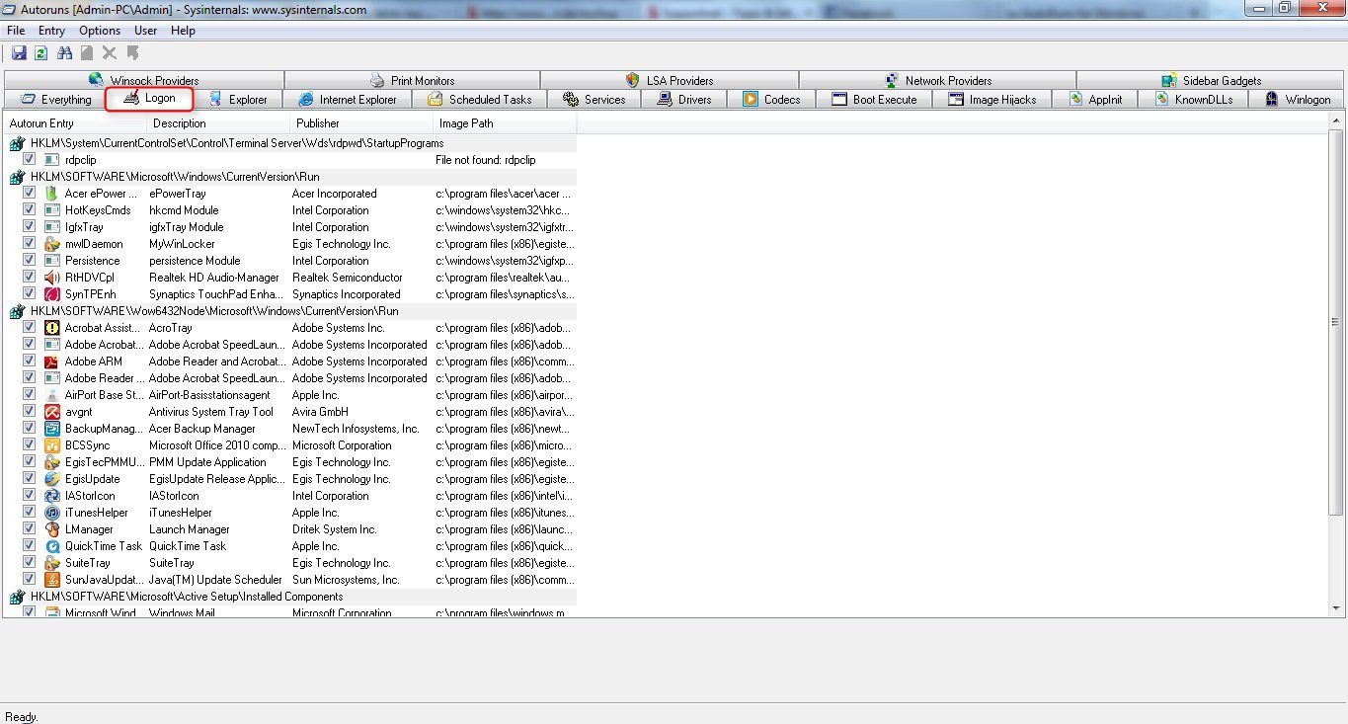Screen dimensions: 1348x724
Task: Open the Scheduled Tasks tab
Action: [x=479, y=100]
